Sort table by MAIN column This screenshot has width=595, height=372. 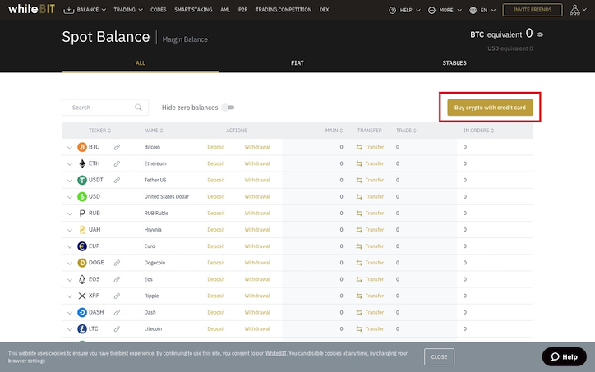tap(334, 131)
